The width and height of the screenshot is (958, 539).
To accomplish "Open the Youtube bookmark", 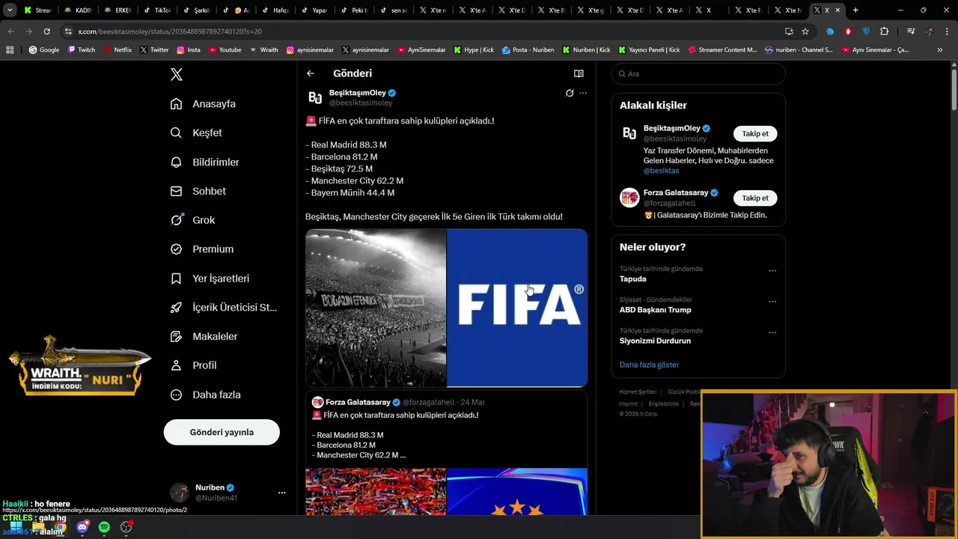I will (225, 50).
